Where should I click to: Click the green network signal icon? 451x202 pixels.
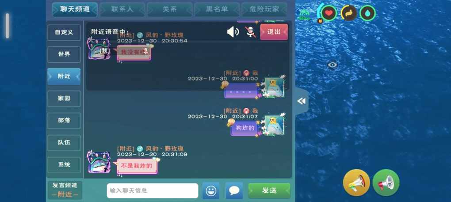(304, 15)
